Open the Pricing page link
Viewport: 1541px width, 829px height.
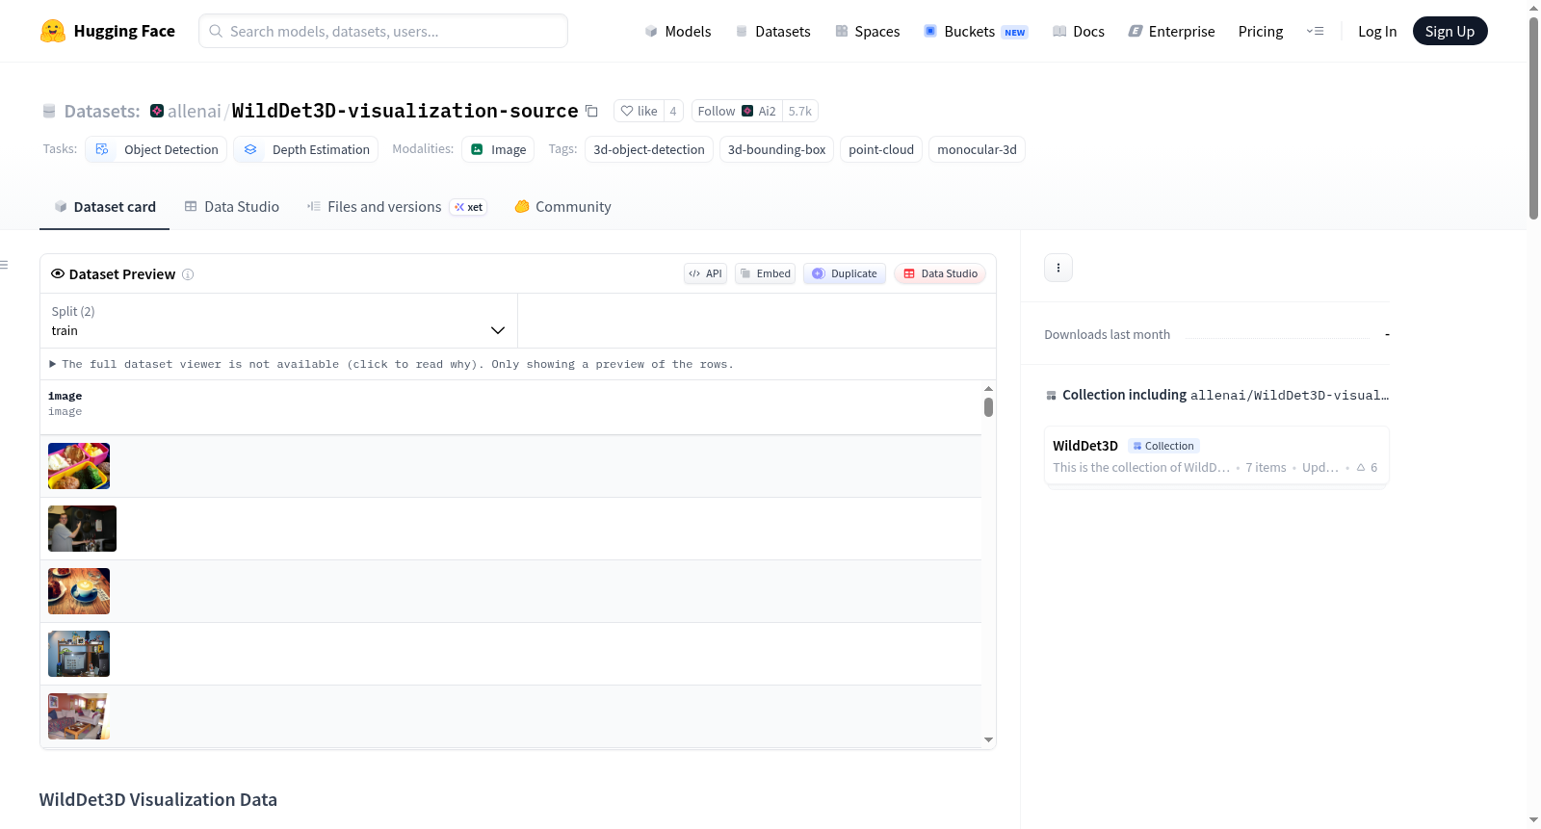(1261, 32)
